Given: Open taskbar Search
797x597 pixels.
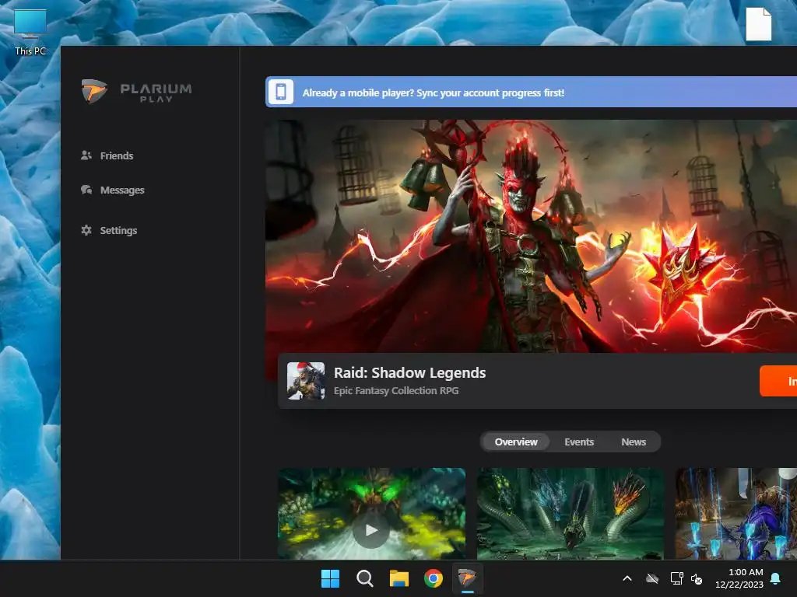Looking at the screenshot, I should [364, 578].
